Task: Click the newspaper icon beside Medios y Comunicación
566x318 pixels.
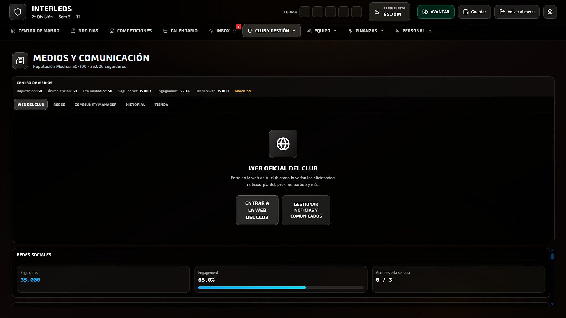Action: tap(20, 61)
